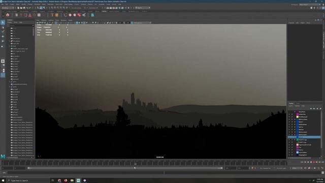Click the red download-arrow shelf icon
This screenshot has height=183, width=325.
coord(30,15)
